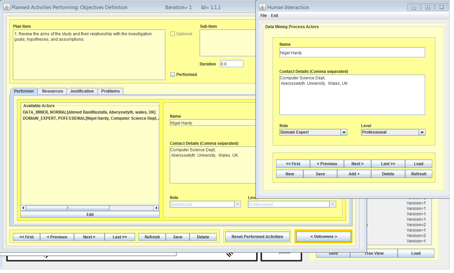Image resolution: width=454 pixels, height=273 pixels.
Task: Click the Available Actors horizontal scrollbar thumb
Action: 68,208
